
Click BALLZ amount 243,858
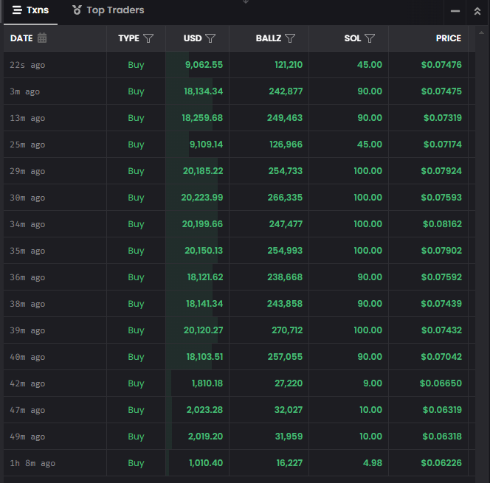coord(285,304)
